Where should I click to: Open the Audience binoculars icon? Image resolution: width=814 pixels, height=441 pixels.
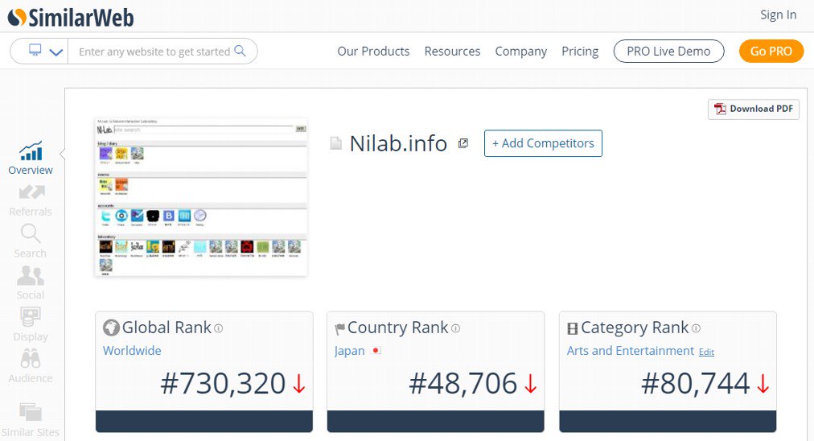click(31, 360)
